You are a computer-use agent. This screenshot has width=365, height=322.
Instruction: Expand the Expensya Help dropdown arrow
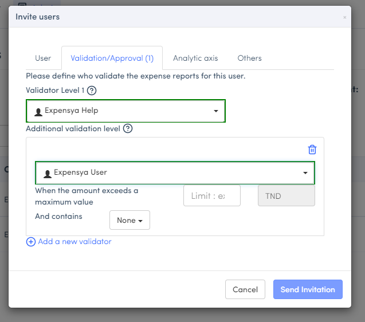click(216, 111)
